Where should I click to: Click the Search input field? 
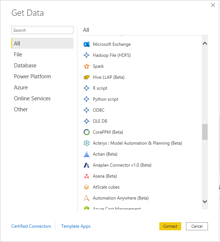[42, 30]
